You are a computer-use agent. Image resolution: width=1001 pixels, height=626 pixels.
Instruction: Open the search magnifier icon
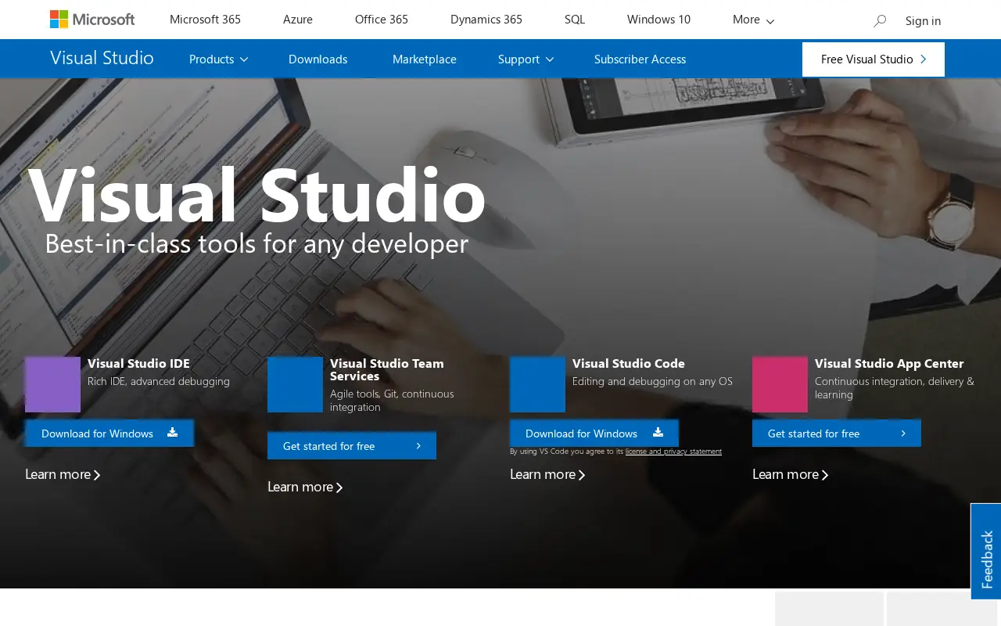pos(880,20)
